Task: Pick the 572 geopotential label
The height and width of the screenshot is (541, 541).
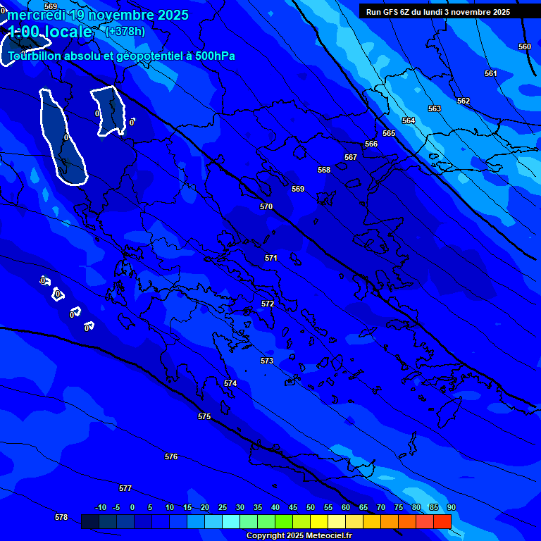Action: coord(268,304)
